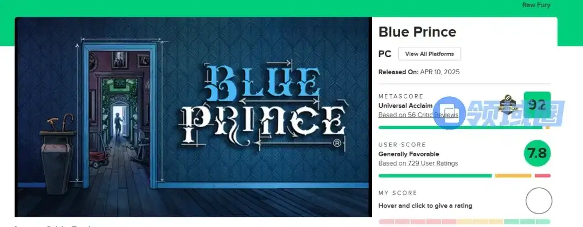Click the green positive user ratings bar

[x=435, y=176]
